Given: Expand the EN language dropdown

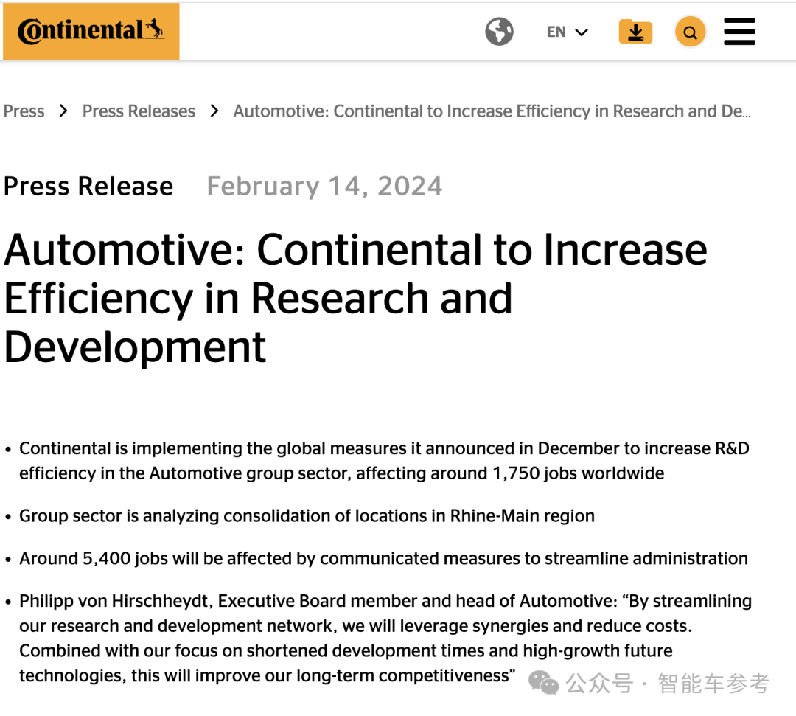Looking at the screenshot, I should (x=567, y=32).
